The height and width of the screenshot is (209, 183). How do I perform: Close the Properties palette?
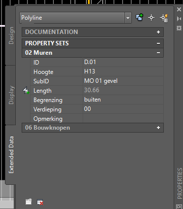pos(179,9)
